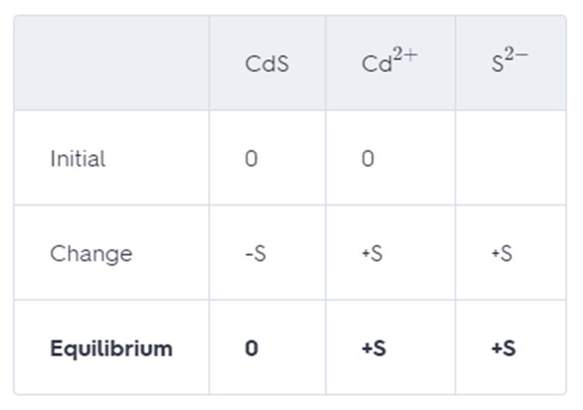The width and height of the screenshot is (583, 410).
Task: Click the "Initial" row label
Action: [77, 159]
